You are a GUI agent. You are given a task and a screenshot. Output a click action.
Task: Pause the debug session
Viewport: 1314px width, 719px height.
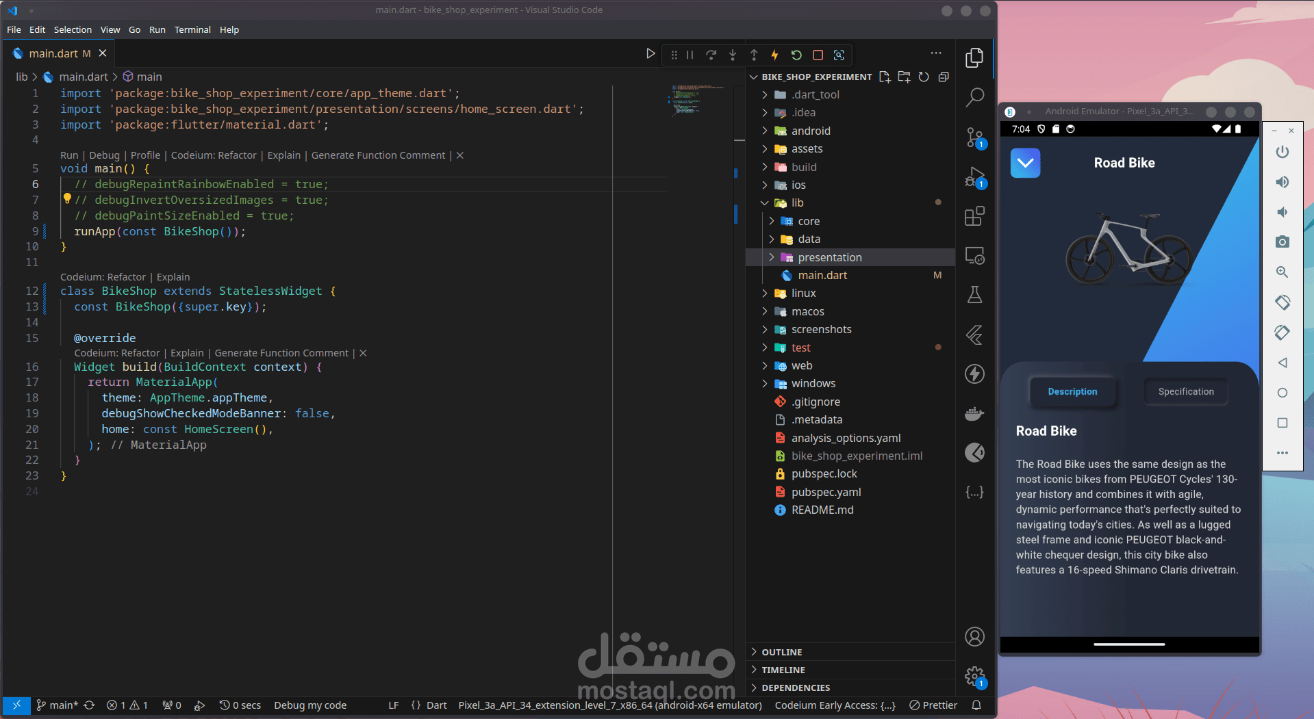click(x=690, y=55)
